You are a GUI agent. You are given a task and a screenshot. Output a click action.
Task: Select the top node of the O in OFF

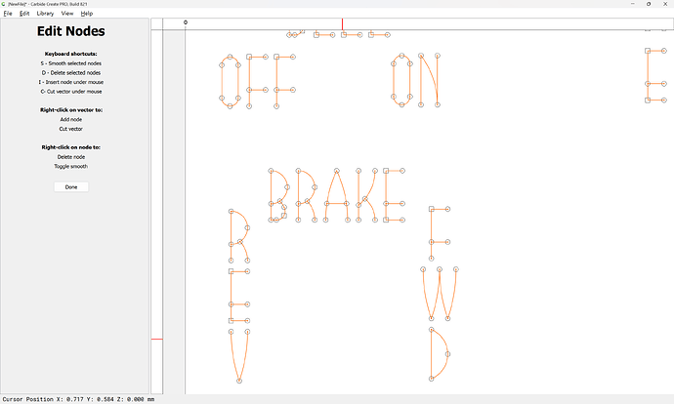pos(229,56)
